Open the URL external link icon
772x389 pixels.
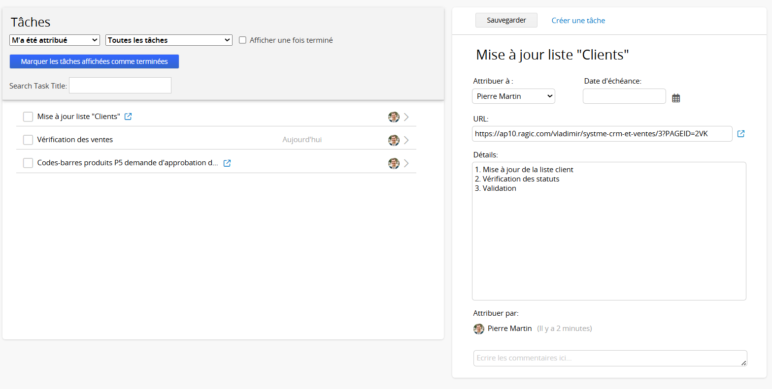pos(740,133)
